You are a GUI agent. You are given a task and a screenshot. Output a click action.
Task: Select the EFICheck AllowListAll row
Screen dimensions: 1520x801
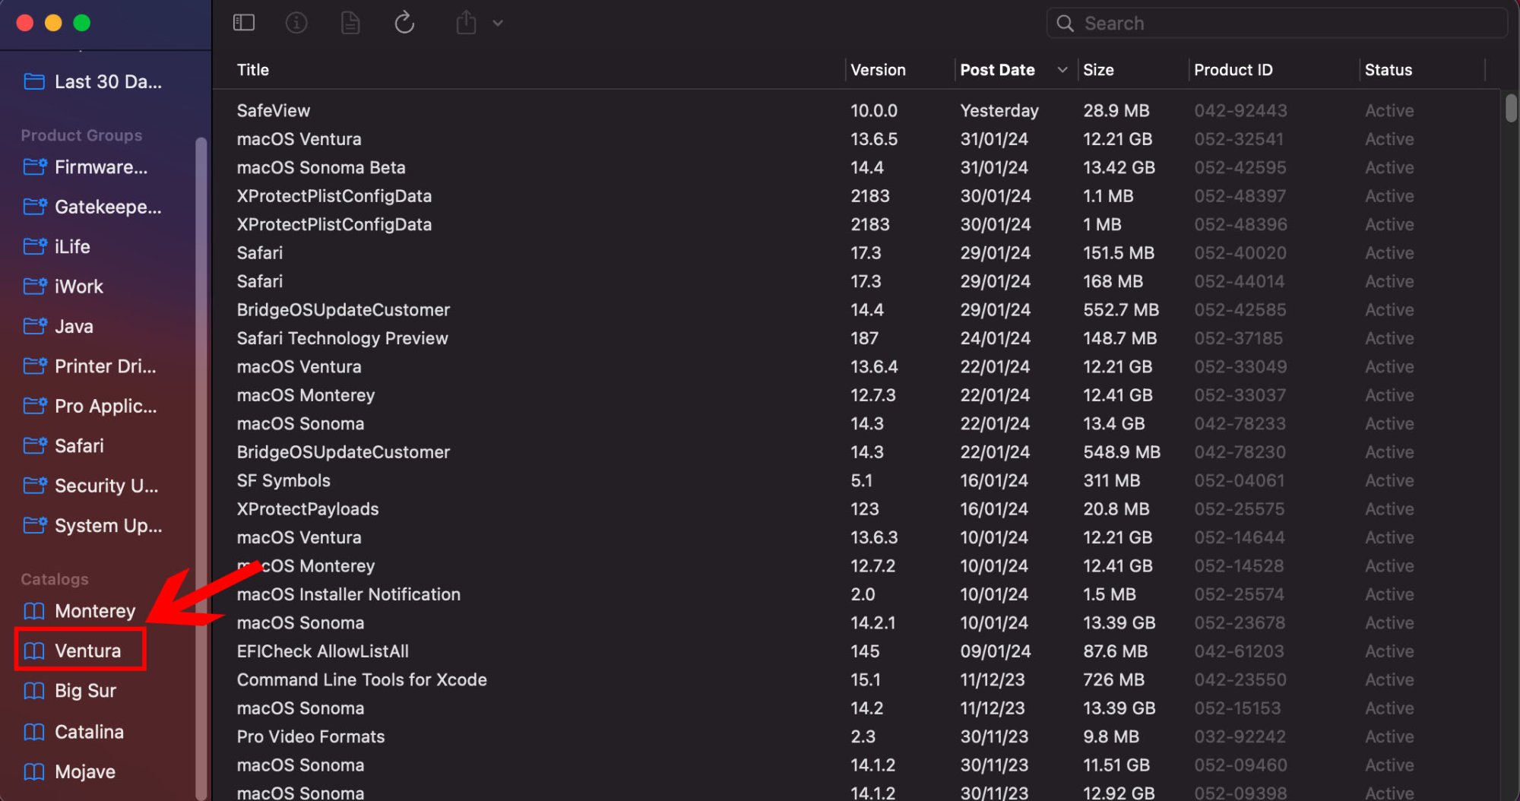(x=857, y=651)
